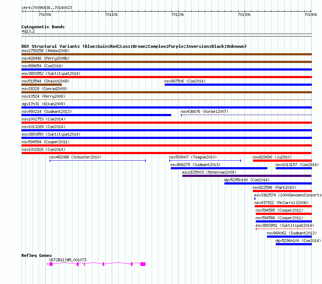Select the blue dgv5296n100 gain bar
The height and width of the screenshot is (284, 322).
294,244
